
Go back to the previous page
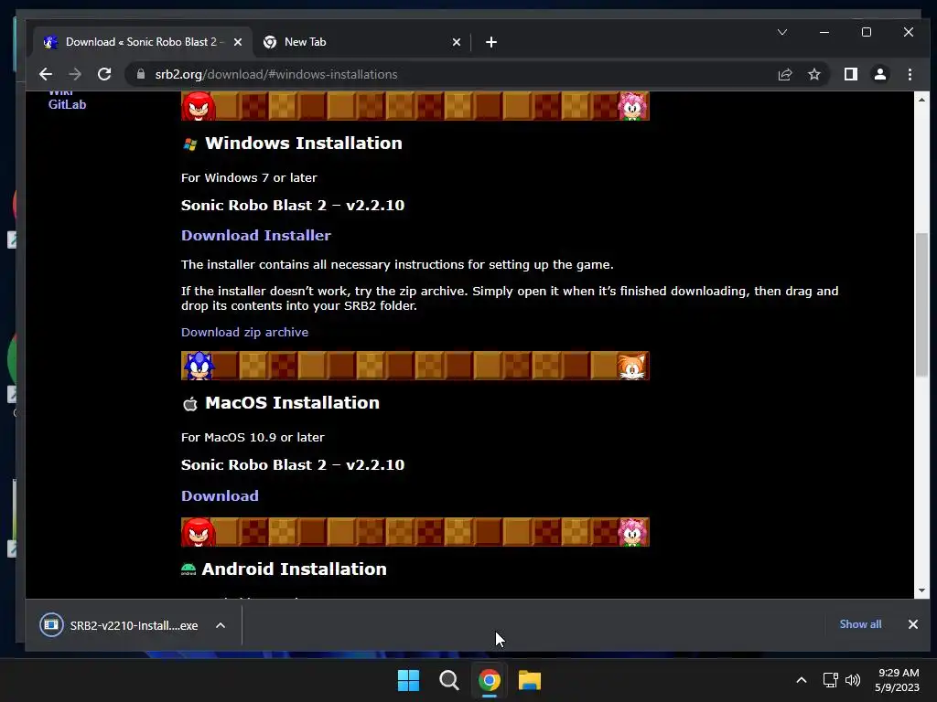46,75
